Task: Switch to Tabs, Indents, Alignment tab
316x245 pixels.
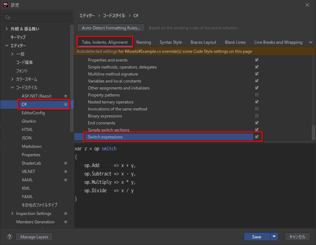Action: 105,42
